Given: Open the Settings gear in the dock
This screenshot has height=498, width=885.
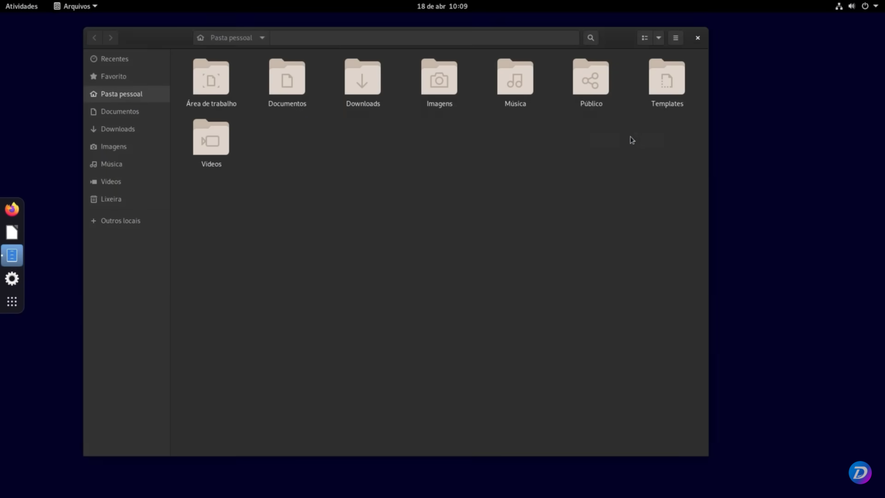Looking at the screenshot, I should [12, 278].
